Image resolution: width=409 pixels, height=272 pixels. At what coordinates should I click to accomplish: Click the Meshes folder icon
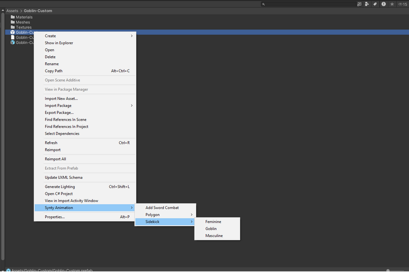(x=12, y=22)
